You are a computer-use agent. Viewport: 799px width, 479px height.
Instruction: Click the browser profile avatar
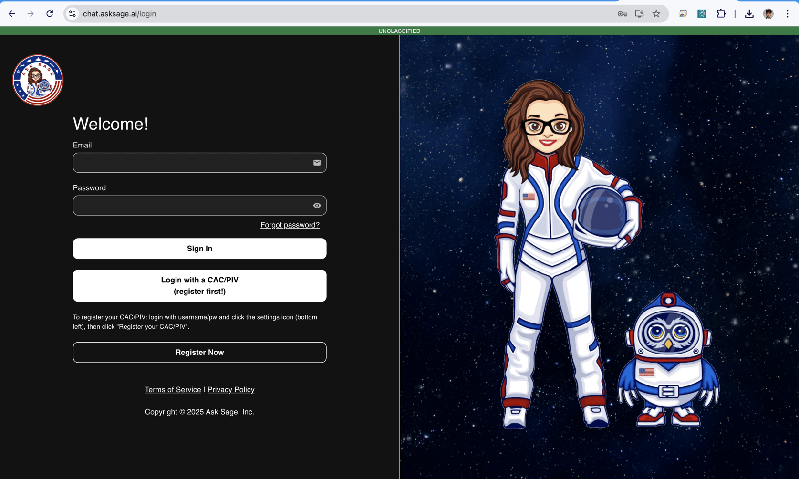[768, 14]
